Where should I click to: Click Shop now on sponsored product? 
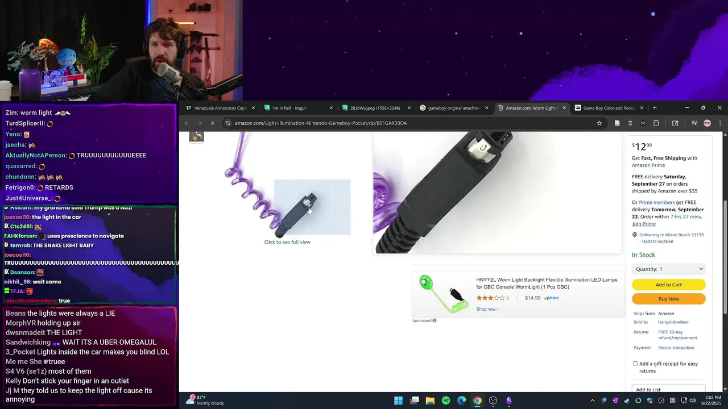[487, 309]
